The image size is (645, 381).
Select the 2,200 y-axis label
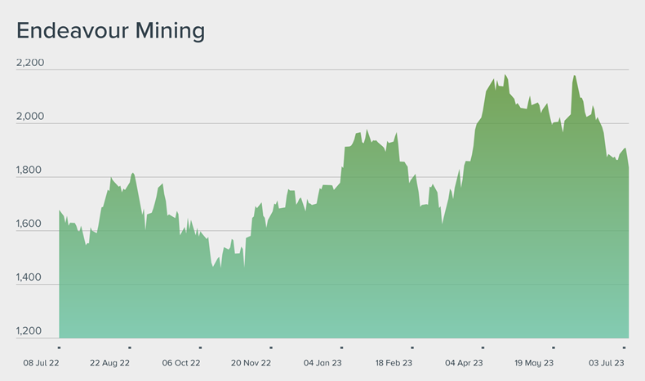[30, 63]
